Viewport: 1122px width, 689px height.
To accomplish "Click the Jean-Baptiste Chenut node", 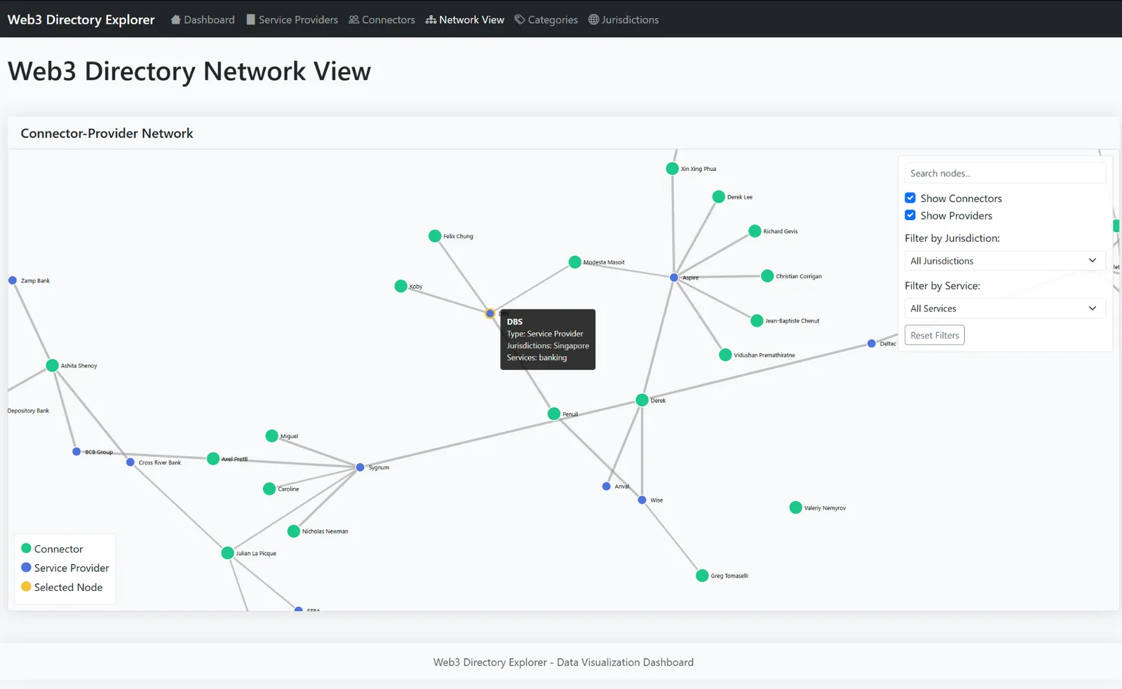I will click(x=757, y=321).
